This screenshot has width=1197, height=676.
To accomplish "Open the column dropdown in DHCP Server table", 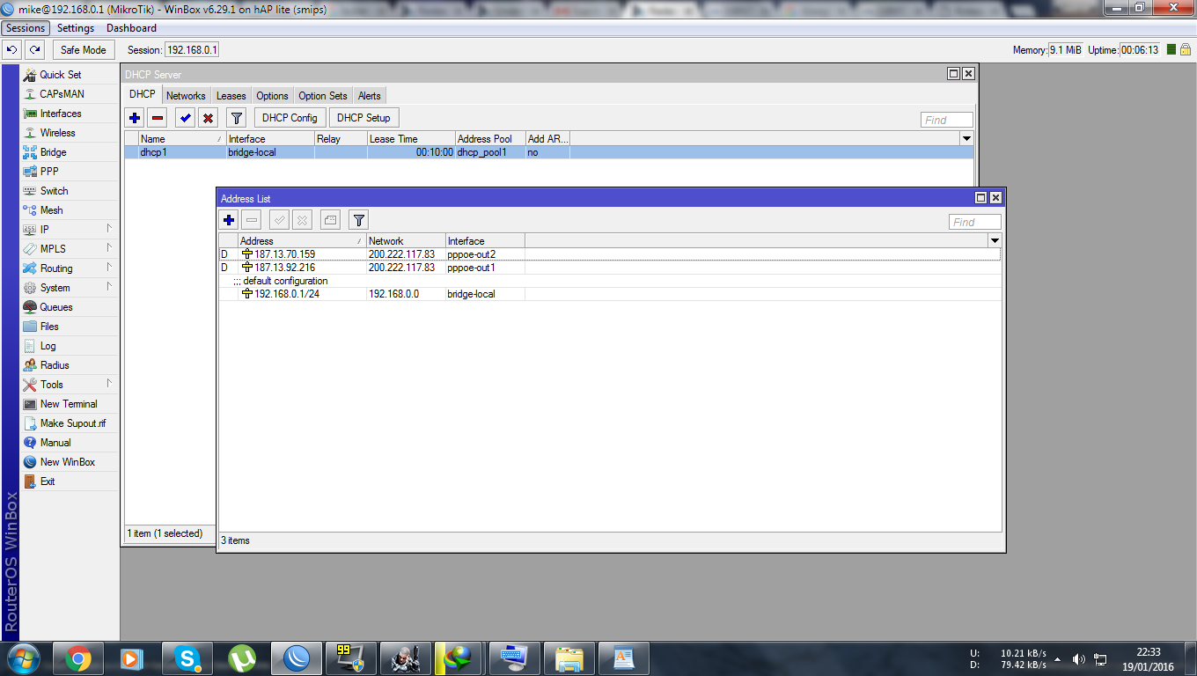I will [967, 139].
